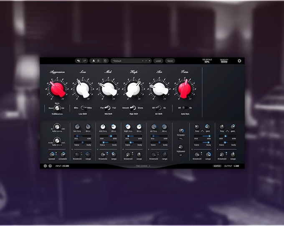Click the white Mid knob
Viewport: 284px width, 226px height.
point(108,89)
